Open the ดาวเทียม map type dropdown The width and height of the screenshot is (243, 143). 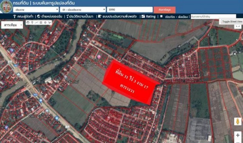coord(12,25)
